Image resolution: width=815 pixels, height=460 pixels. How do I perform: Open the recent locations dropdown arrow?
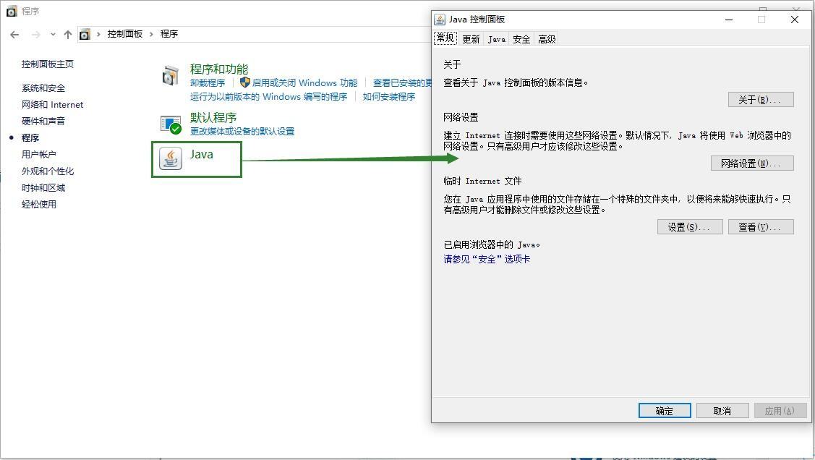(53, 34)
